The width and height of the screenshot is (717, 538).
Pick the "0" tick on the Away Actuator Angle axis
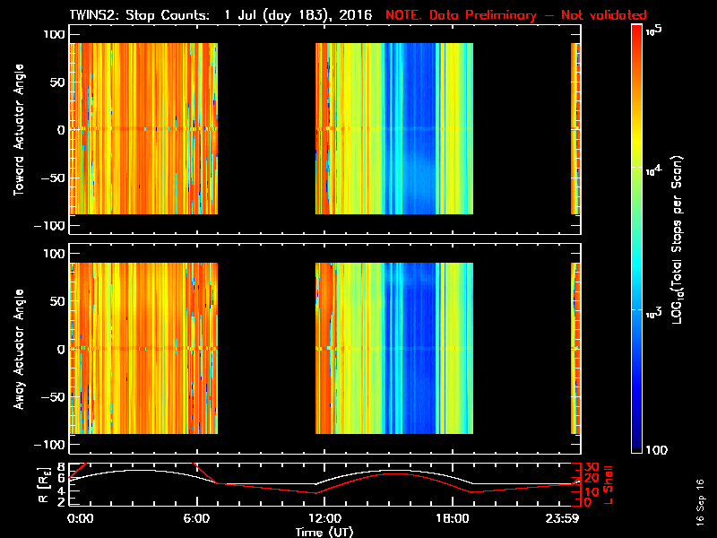(x=61, y=349)
